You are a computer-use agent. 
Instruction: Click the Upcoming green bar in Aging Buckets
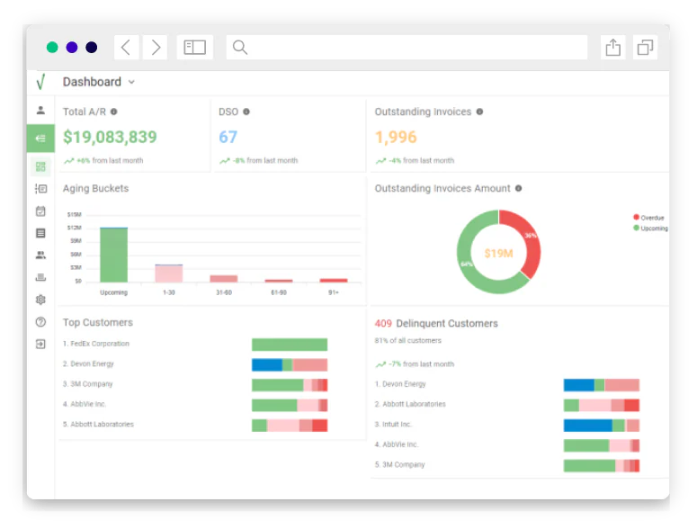click(114, 255)
